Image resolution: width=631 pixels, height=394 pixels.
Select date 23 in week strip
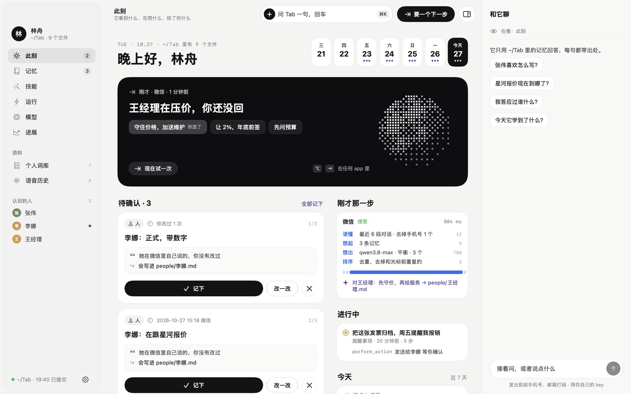(x=367, y=52)
